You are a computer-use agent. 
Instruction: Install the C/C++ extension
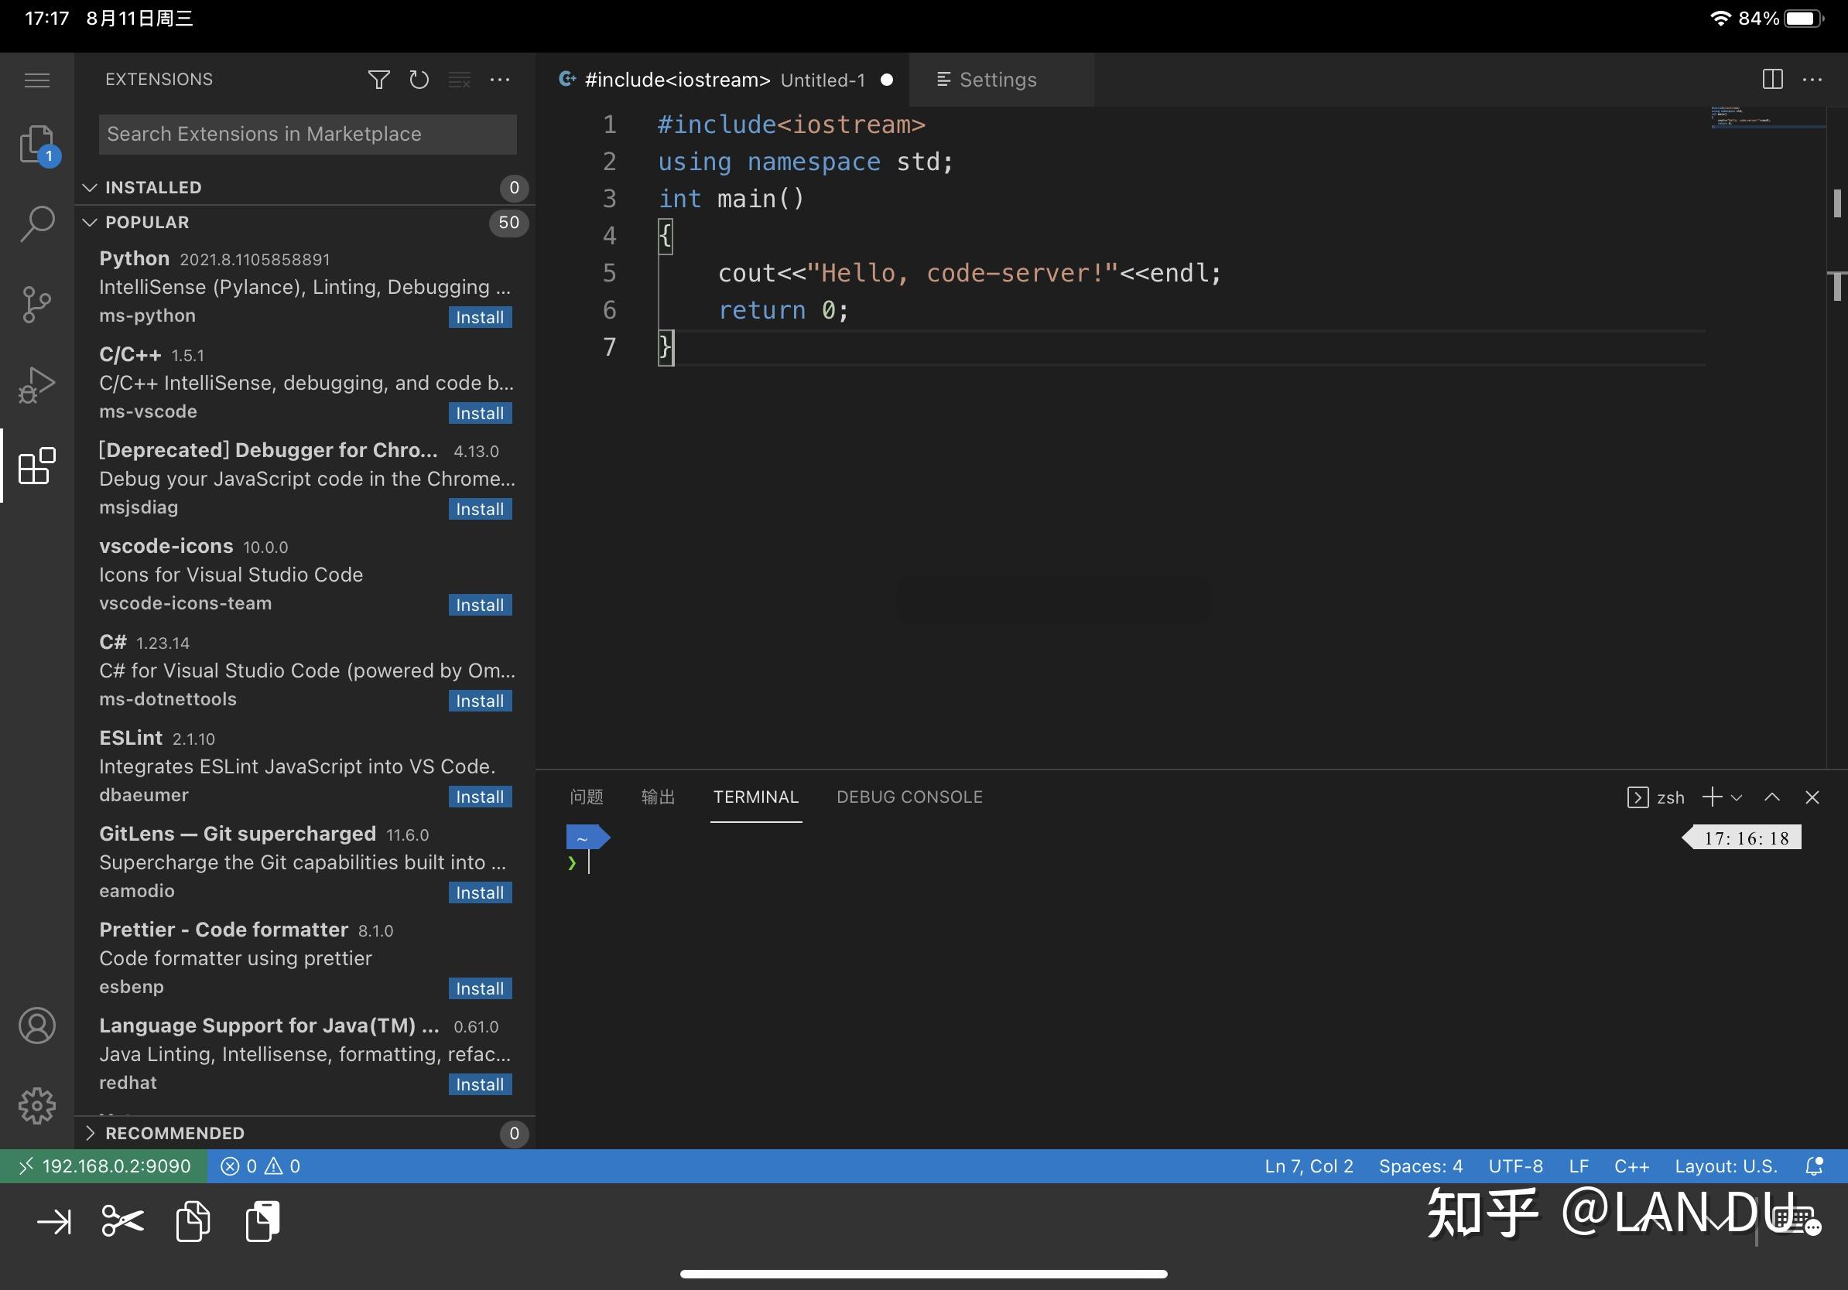[x=479, y=412]
